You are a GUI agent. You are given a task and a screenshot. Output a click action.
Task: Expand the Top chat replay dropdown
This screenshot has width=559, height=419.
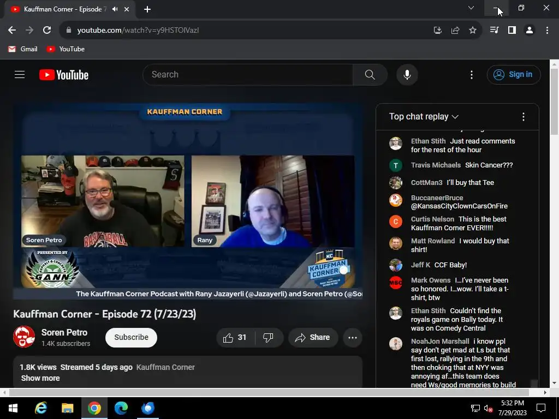(424, 117)
